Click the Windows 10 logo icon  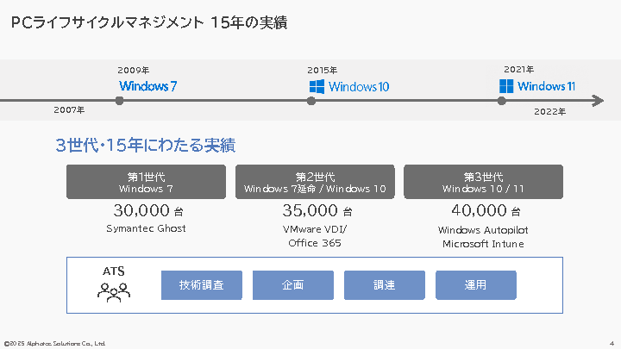[316, 86]
